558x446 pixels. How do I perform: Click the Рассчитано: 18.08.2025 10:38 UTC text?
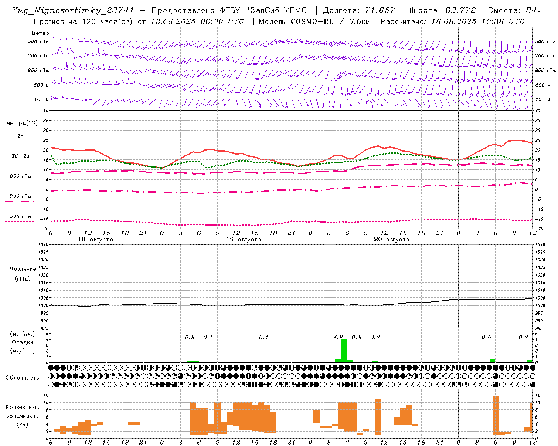coord(453,21)
